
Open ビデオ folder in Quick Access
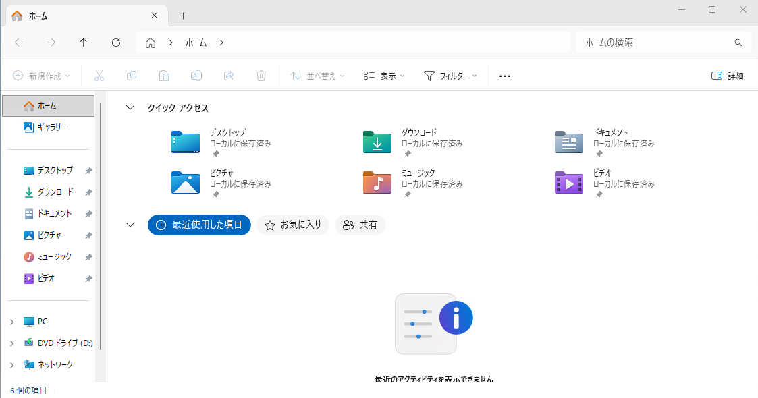tap(605, 183)
